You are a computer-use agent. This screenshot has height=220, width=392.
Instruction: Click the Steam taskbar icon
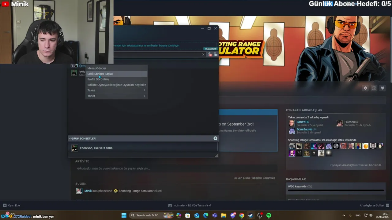251,215
